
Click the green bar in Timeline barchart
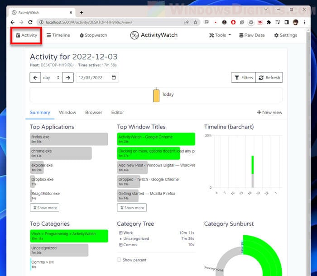point(253,165)
